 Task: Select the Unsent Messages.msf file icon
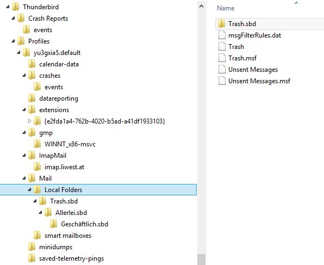(x=222, y=81)
